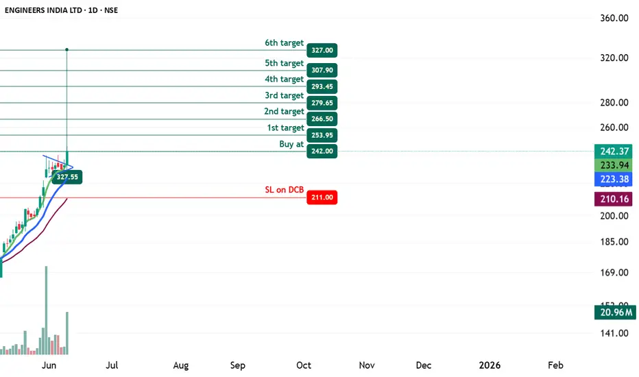639x377 pixels.
Task: Select the maroon 210.16 moving average tag
Action: (x=614, y=199)
